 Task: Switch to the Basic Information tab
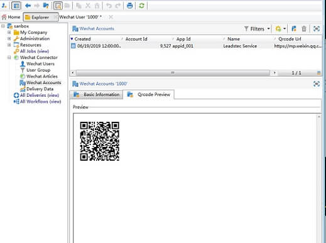point(97,95)
